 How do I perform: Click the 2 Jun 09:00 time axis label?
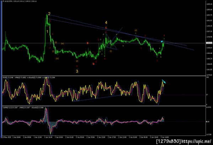(x=91, y=137)
